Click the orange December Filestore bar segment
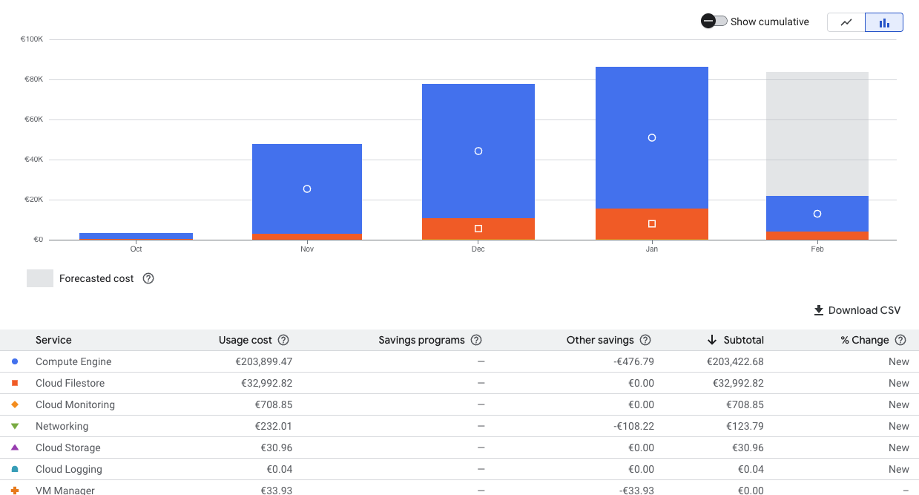 (x=478, y=229)
